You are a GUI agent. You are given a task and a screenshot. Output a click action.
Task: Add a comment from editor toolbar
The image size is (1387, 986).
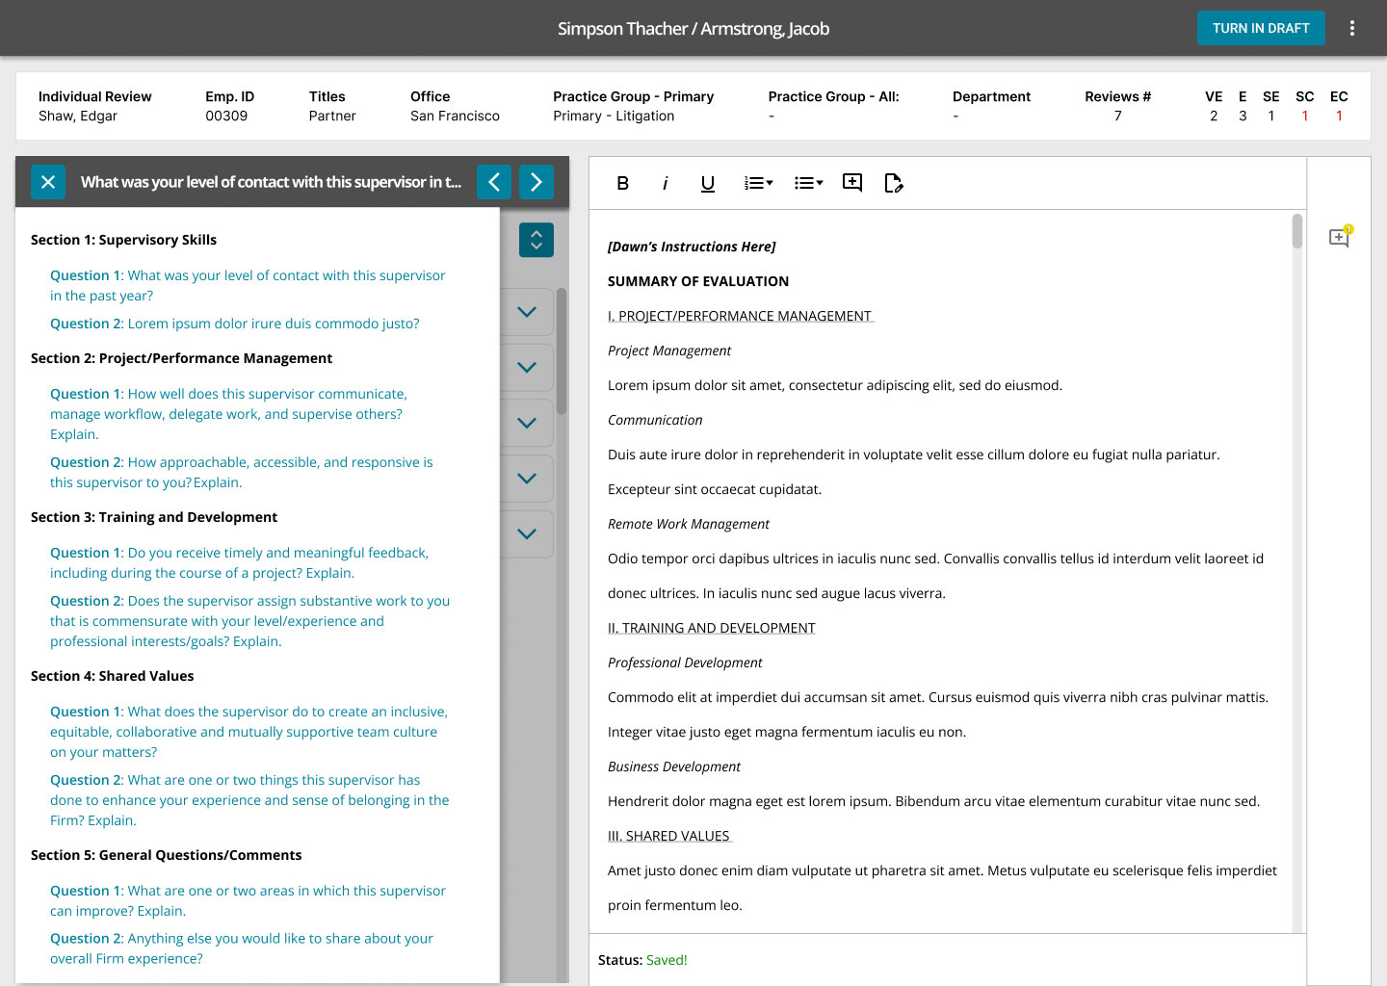[x=852, y=183]
